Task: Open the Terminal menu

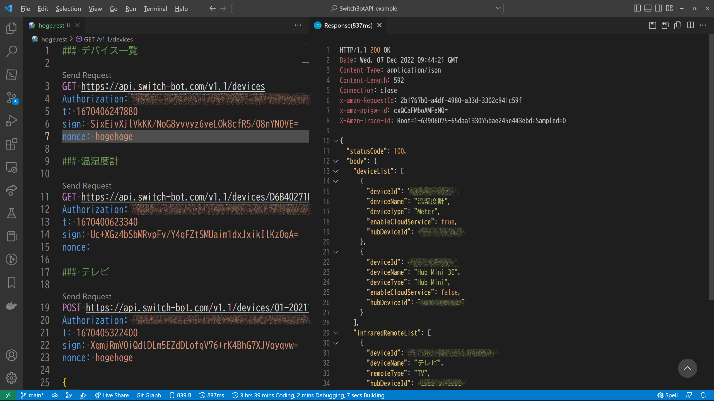Action: [x=155, y=8]
